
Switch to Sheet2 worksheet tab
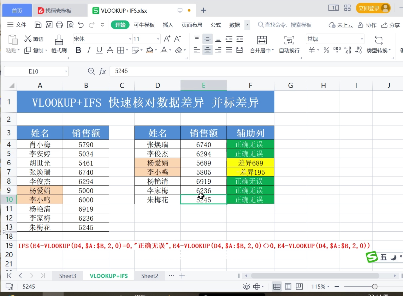point(150,276)
